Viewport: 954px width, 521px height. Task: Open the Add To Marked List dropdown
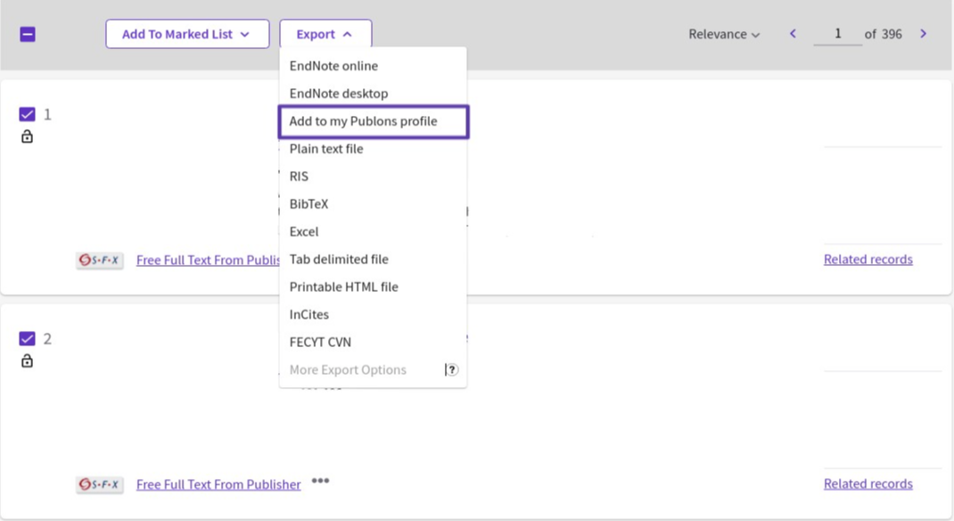(187, 34)
